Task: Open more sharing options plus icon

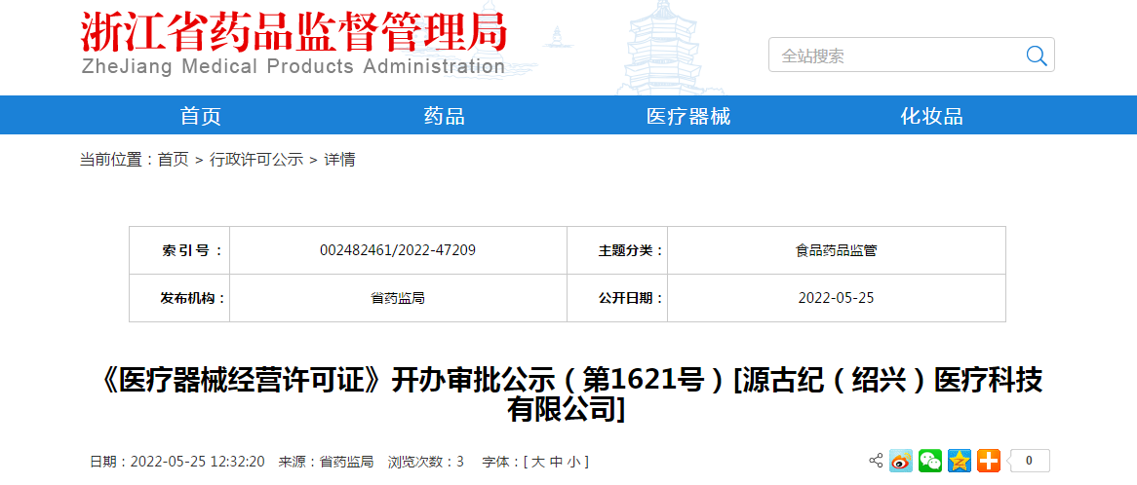Action: coord(989,461)
